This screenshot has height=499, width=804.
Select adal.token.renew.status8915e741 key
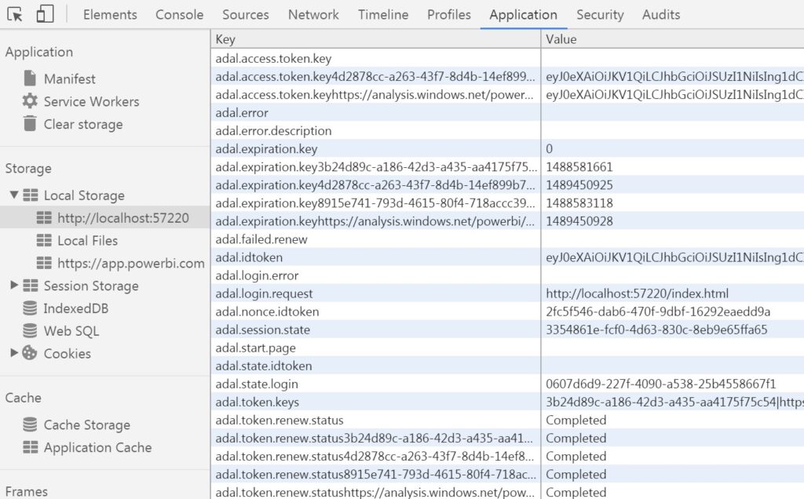tap(375, 475)
